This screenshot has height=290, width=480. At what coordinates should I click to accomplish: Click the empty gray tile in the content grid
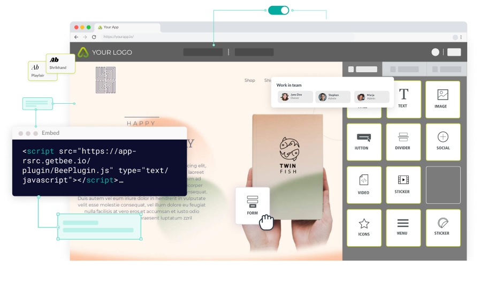point(443,185)
